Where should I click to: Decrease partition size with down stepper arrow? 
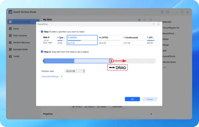[x=84, y=72]
